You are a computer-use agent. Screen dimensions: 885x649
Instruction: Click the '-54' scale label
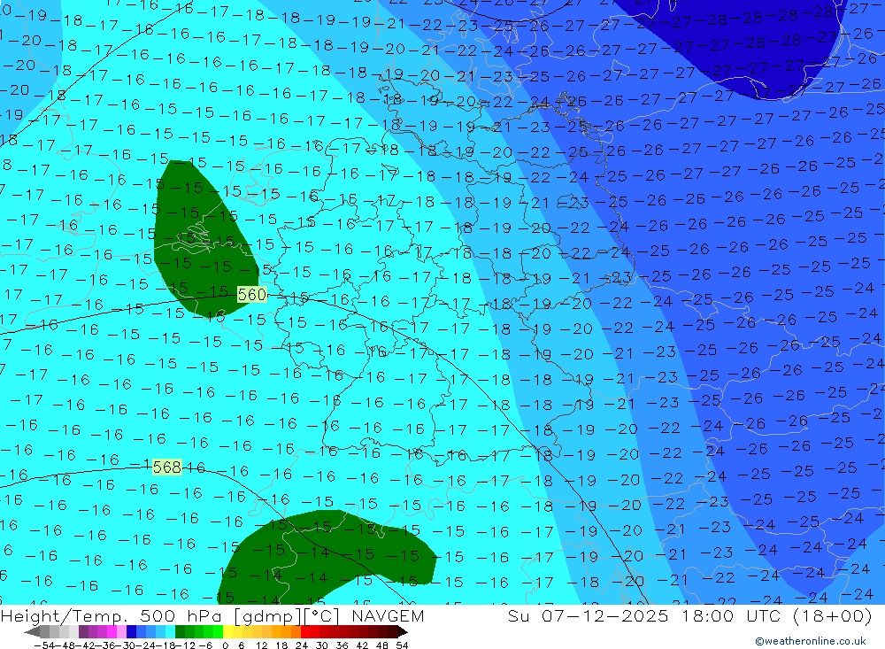[44, 645]
